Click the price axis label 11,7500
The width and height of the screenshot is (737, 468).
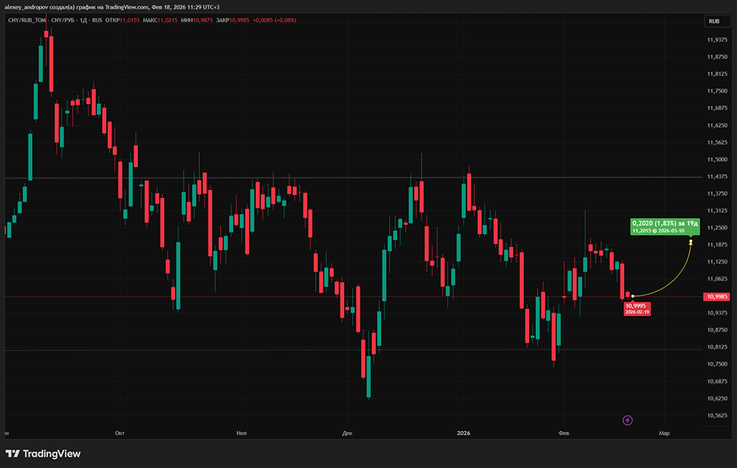[717, 91]
